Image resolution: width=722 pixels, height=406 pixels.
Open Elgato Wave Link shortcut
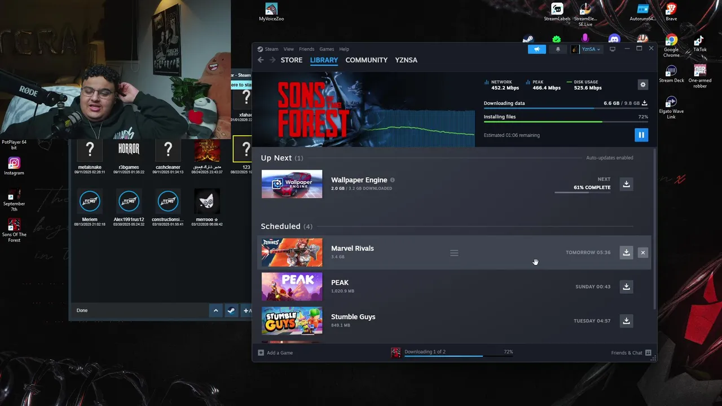pyautogui.click(x=671, y=107)
